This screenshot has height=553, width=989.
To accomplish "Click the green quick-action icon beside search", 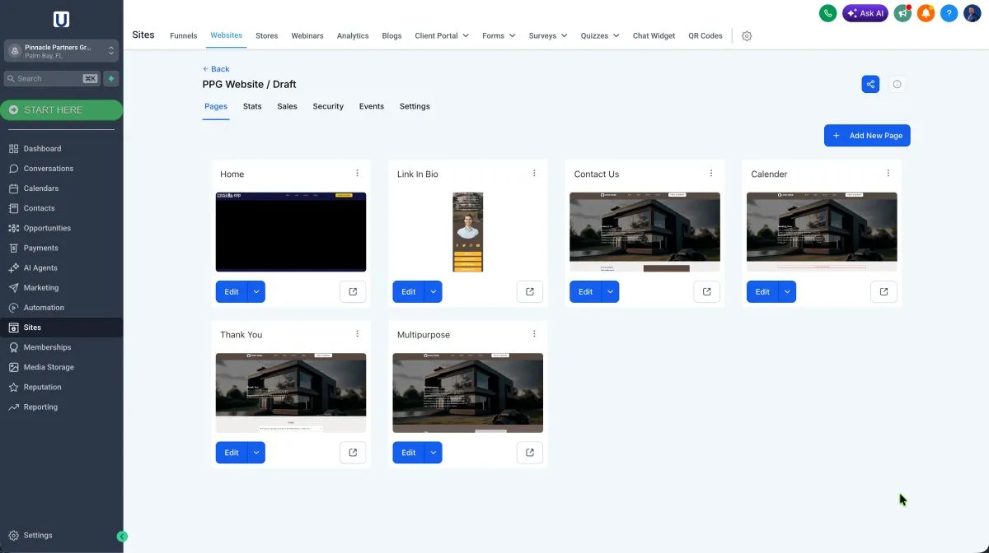I will click(x=111, y=78).
